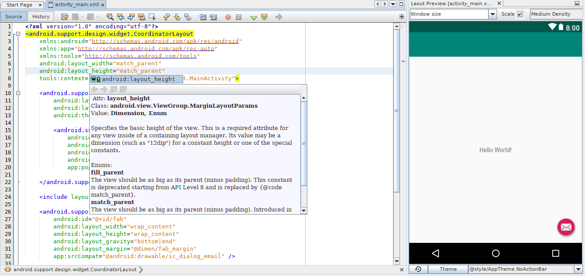585x276 pixels.
Task: Click the pink email floating action button
Action: [566, 227]
